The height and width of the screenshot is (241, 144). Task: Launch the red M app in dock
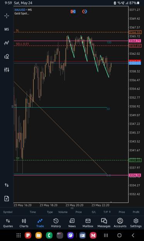(x=93, y=235)
